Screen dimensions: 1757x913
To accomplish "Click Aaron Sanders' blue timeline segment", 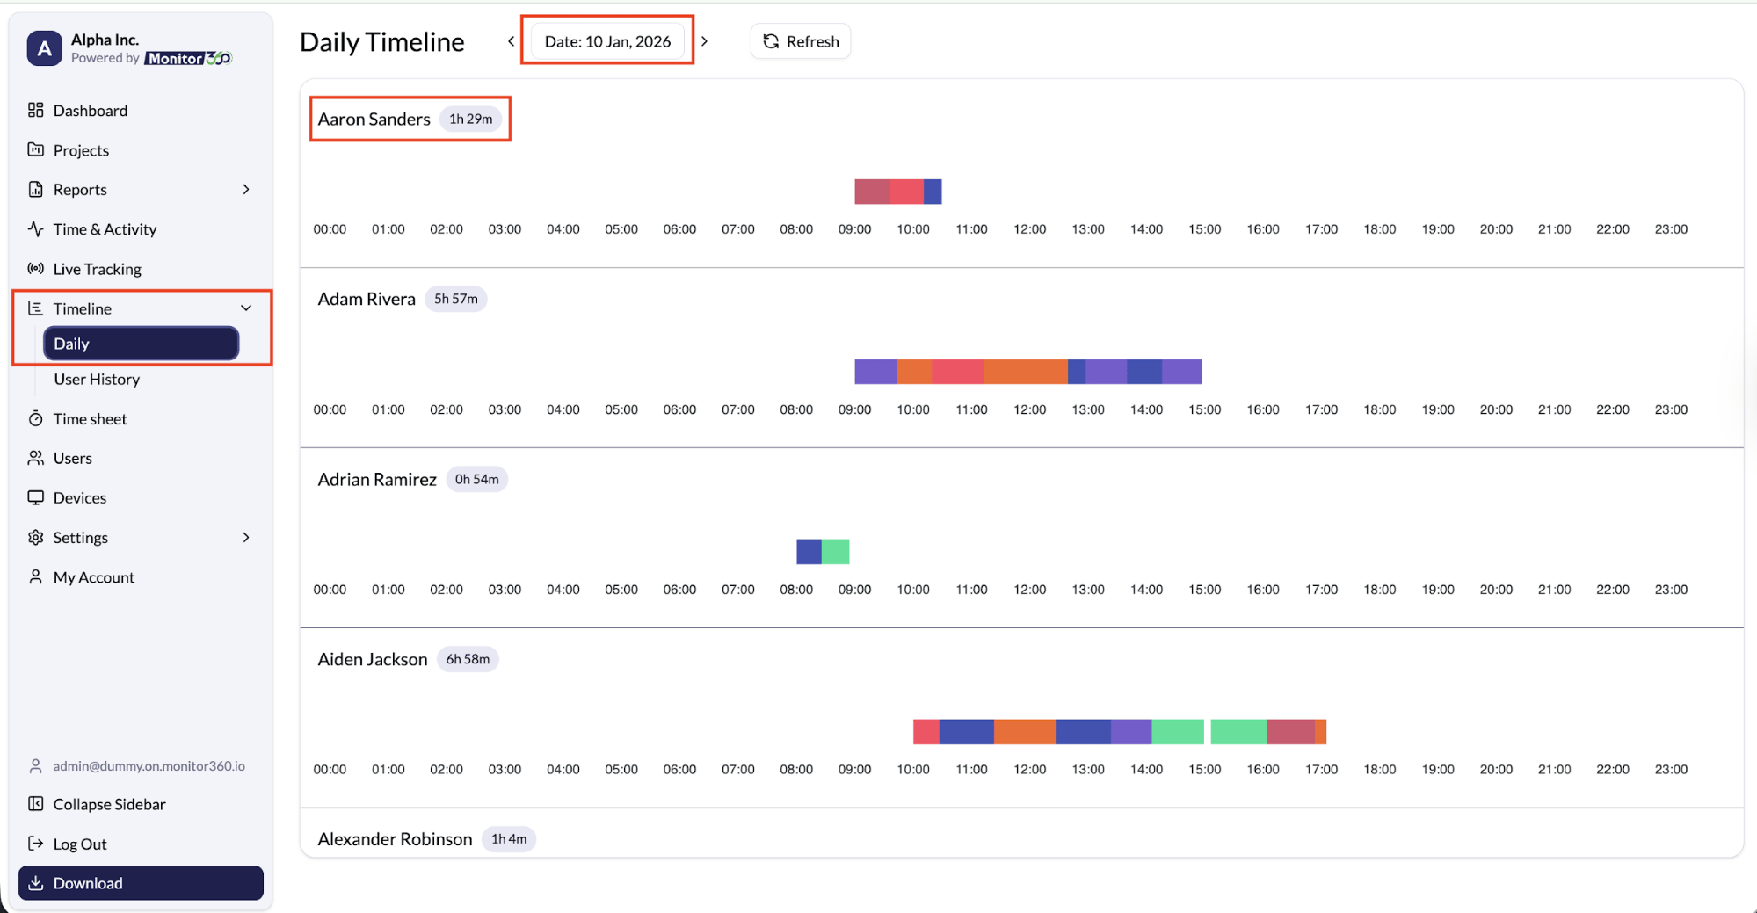I will point(933,192).
